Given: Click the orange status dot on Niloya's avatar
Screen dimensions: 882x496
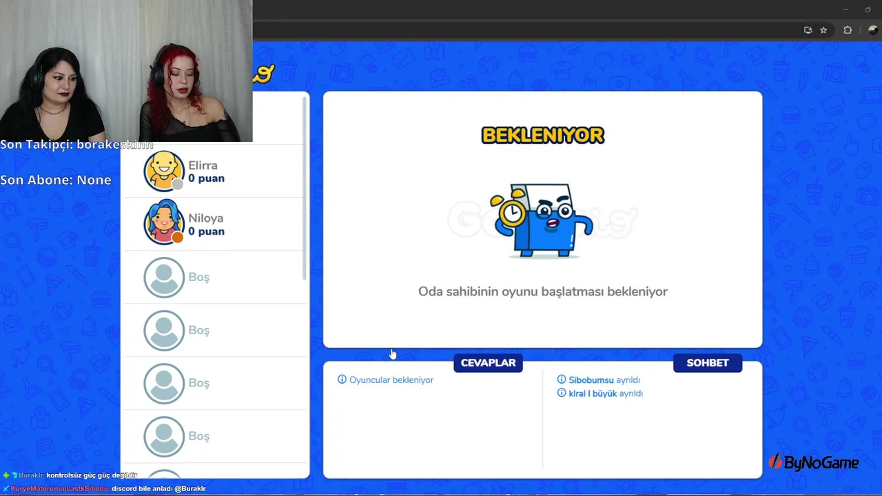Looking at the screenshot, I should click(x=178, y=237).
